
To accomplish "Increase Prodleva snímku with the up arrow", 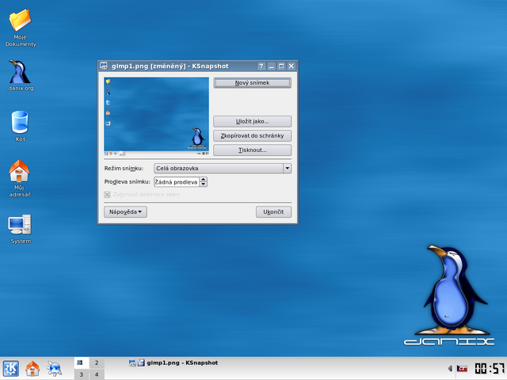I will click(x=203, y=180).
